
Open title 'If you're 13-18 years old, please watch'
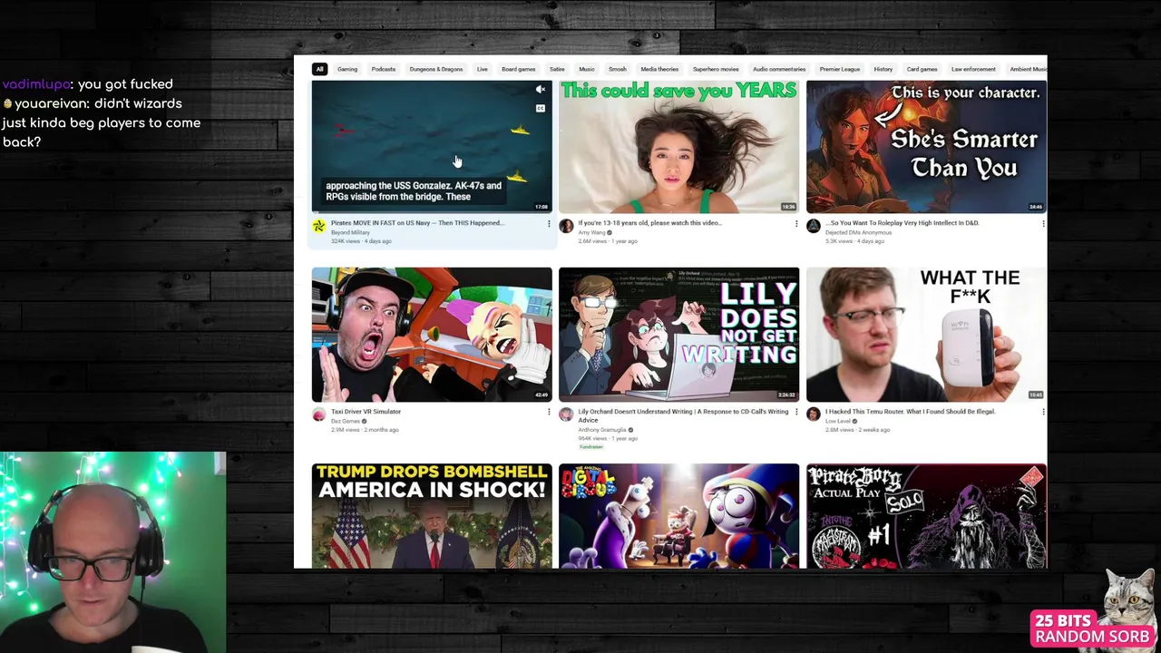click(x=650, y=223)
